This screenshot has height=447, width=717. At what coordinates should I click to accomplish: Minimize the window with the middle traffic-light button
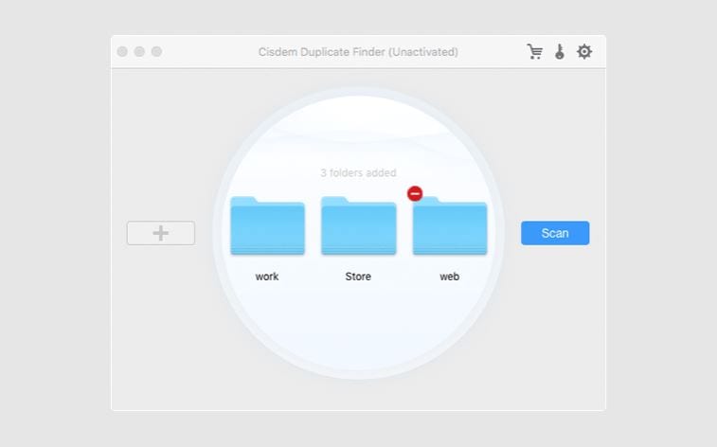click(x=139, y=52)
